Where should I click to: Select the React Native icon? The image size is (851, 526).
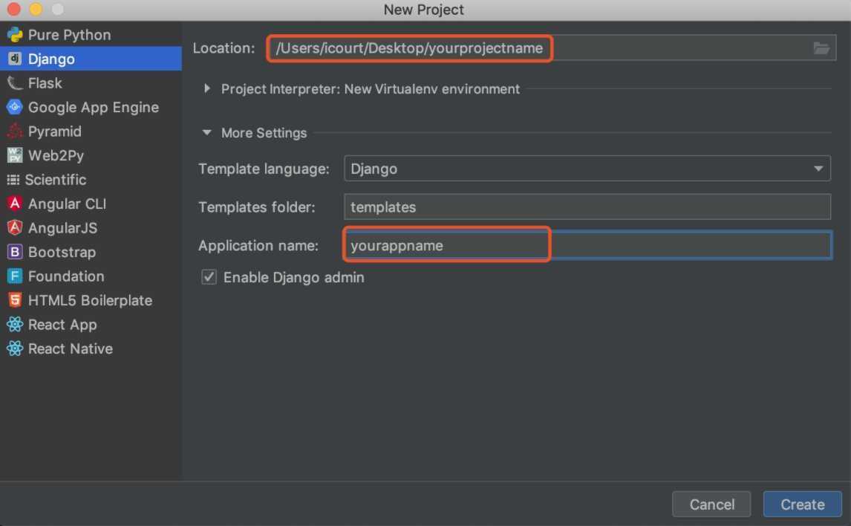15,348
